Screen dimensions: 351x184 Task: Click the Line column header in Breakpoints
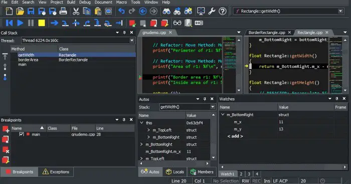tap(115, 128)
